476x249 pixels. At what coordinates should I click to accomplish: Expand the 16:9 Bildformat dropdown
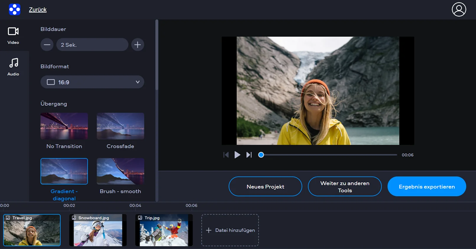coord(92,82)
